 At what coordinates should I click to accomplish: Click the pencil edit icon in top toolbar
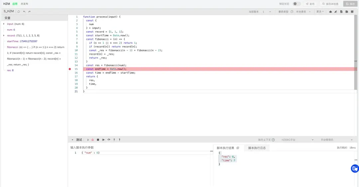click(336, 12)
